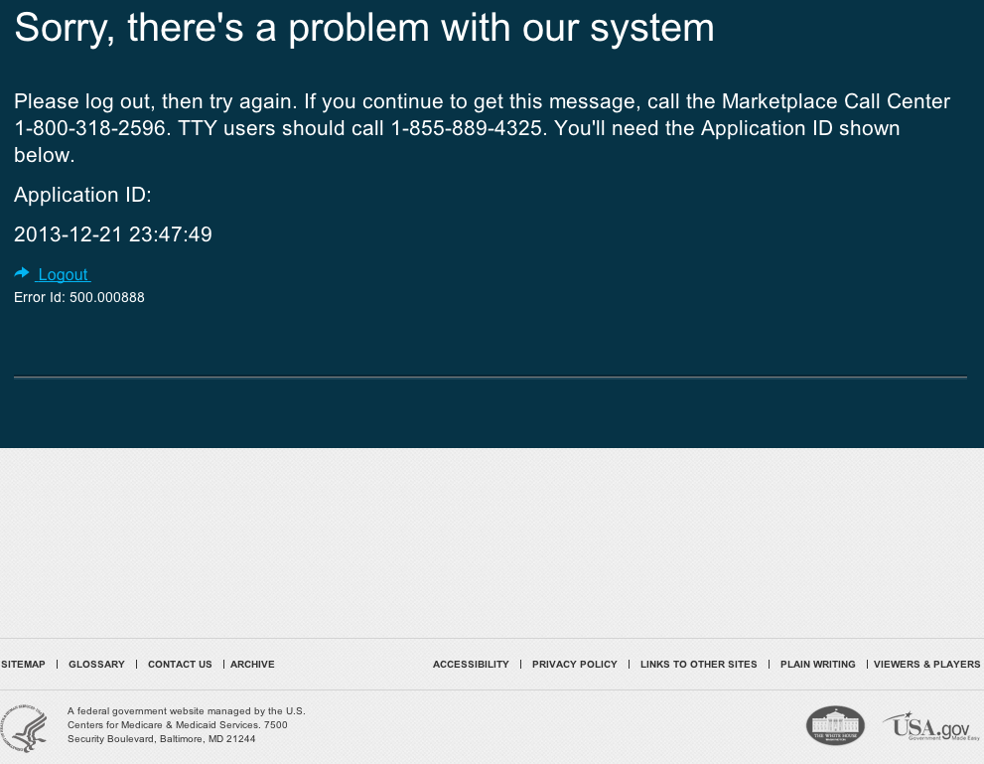Open the Sitemap footer link

click(x=23, y=665)
